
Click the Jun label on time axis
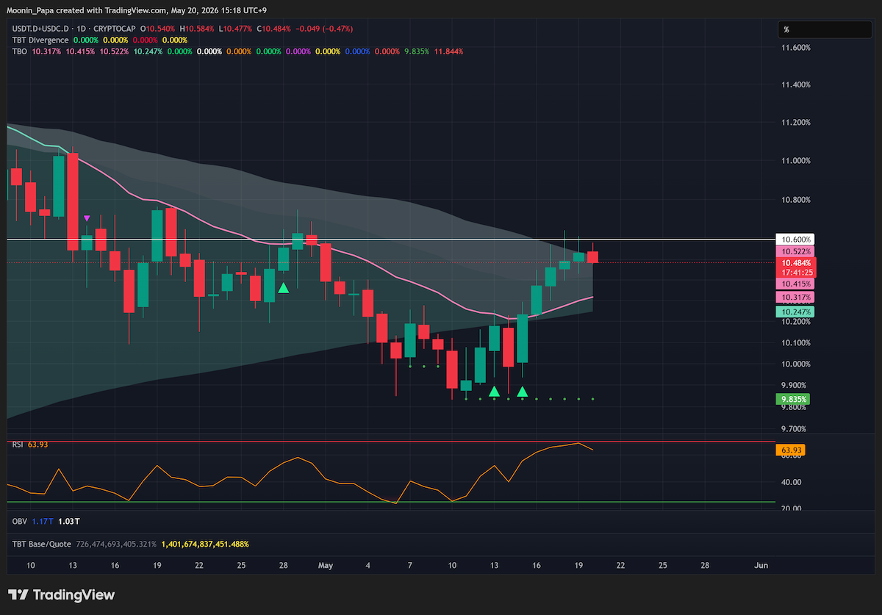[x=761, y=566]
